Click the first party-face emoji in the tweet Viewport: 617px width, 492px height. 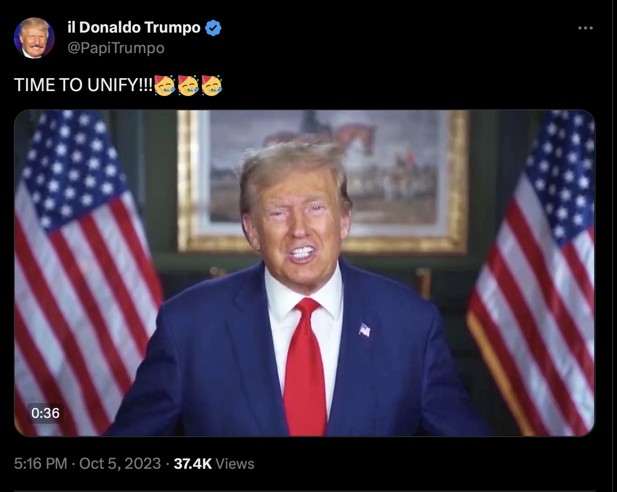coord(164,85)
